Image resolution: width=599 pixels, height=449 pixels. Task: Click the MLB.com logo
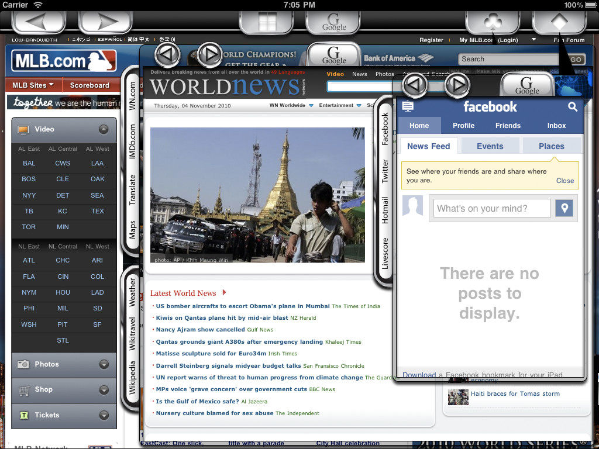pos(64,61)
